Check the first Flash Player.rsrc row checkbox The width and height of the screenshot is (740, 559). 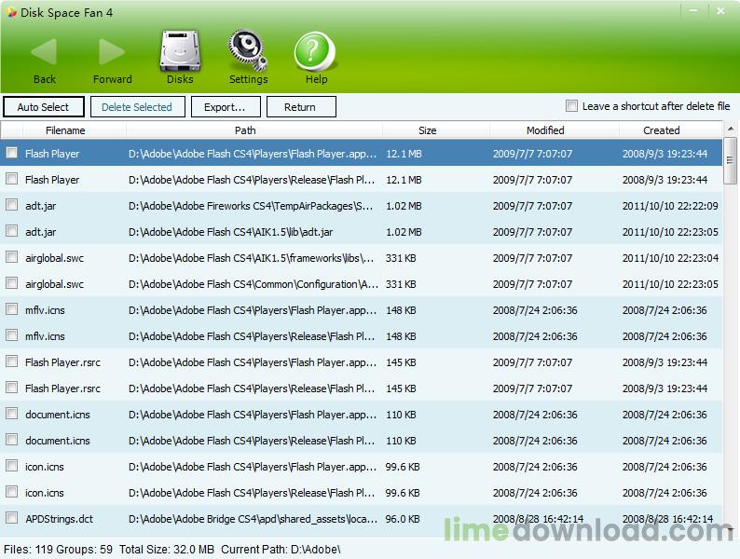click(x=12, y=361)
